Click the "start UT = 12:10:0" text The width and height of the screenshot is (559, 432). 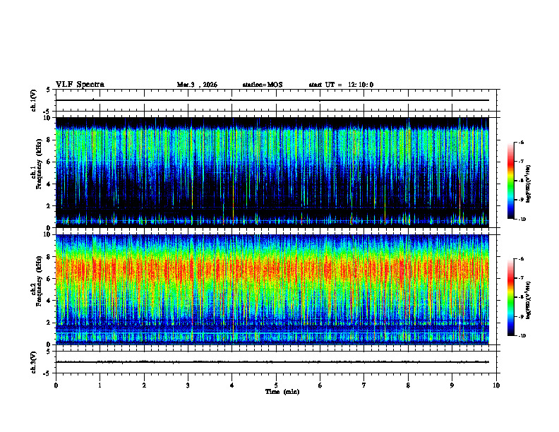click(x=341, y=85)
